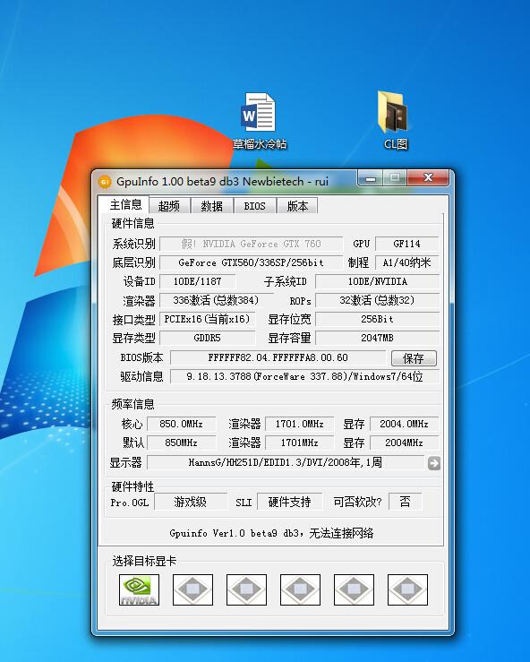Switch to the 主信息 tab
530x662 pixels.
[125, 205]
